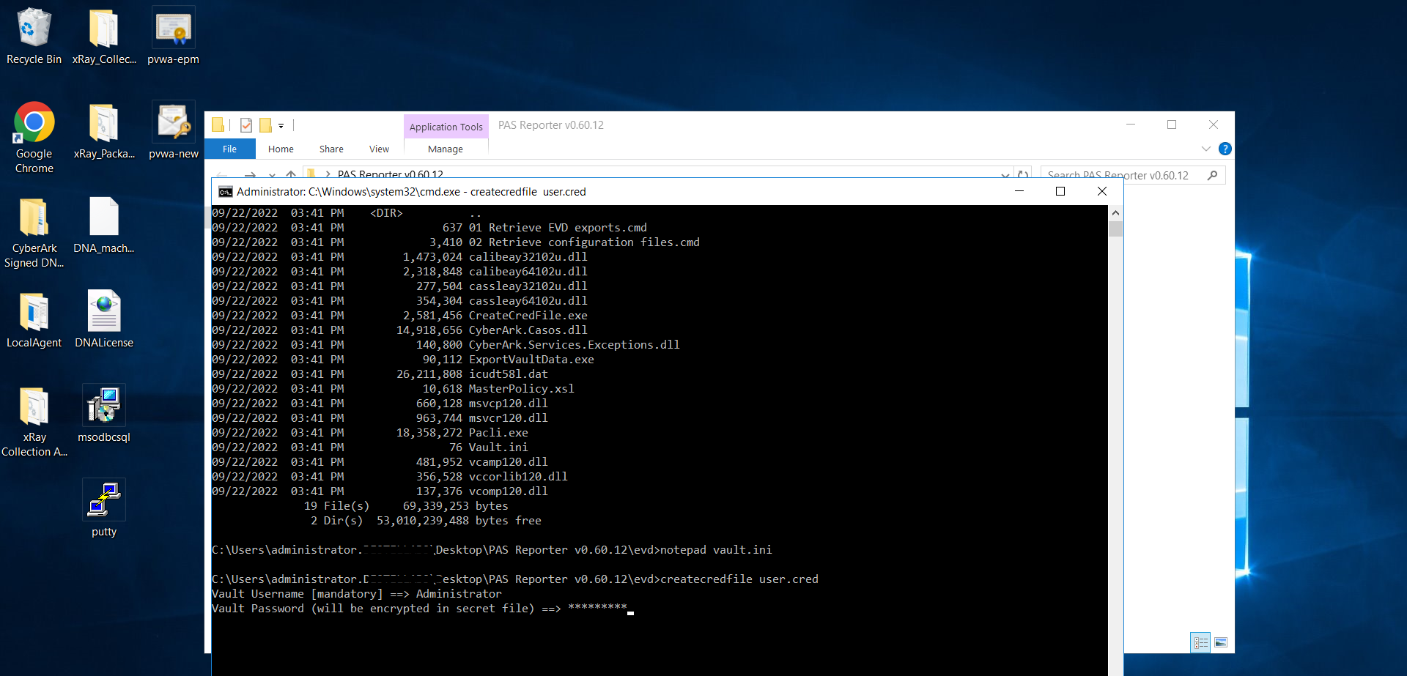The image size is (1407, 676).
Task: Click the icudt58l.dat line in cmd
Action: (x=380, y=374)
